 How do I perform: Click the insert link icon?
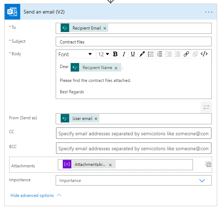186,54
